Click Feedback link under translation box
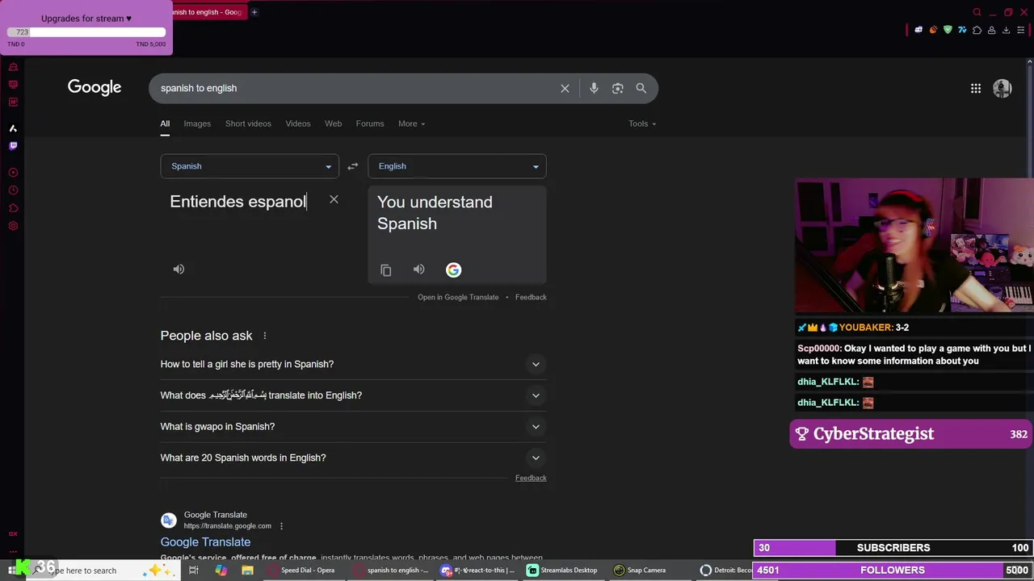Viewport: 1034px width, 581px height. [x=531, y=297]
